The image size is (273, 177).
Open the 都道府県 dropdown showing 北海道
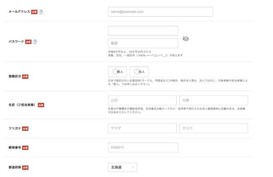(x=122, y=167)
